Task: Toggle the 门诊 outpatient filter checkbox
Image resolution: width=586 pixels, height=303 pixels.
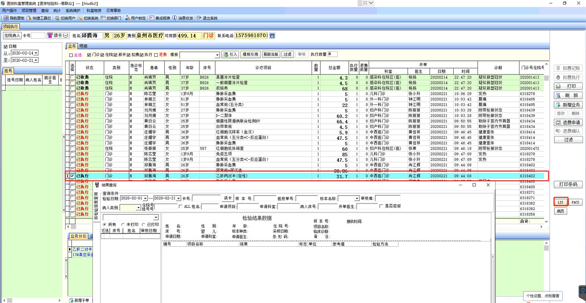Action: 89,55
